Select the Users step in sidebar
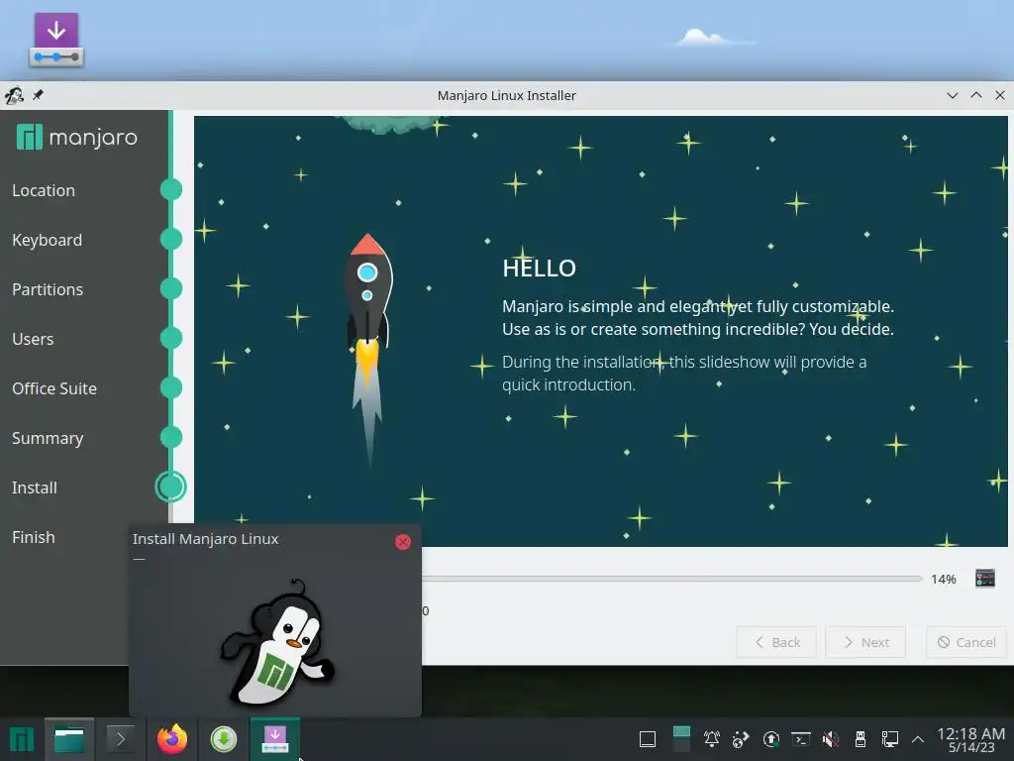The height and width of the screenshot is (761, 1014). pyautogui.click(x=33, y=339)
